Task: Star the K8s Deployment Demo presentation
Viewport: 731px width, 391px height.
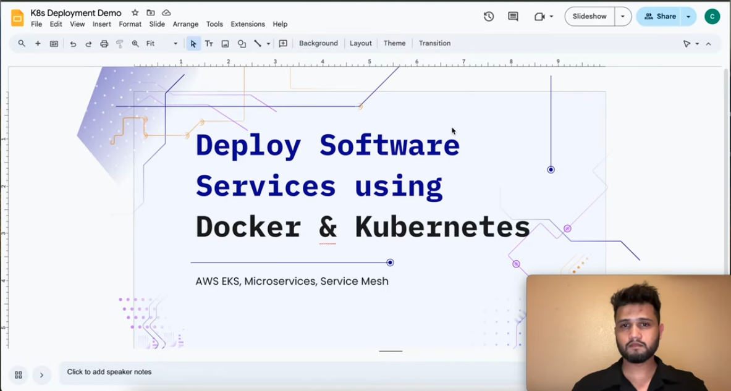Action: point(134,12)
